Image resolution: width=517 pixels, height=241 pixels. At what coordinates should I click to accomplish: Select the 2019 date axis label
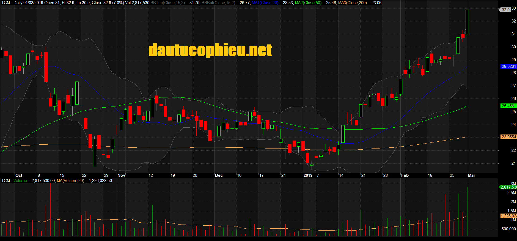point(308,175)
